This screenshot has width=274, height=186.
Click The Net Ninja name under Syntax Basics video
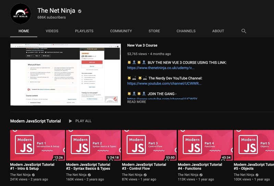(x=76, y=175)
